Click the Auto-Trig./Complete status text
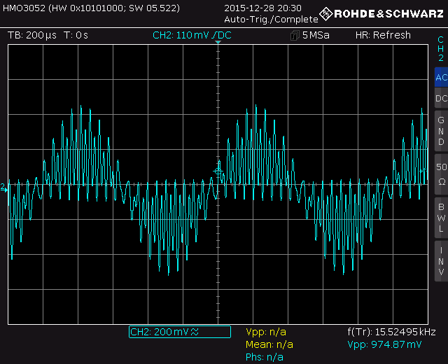Screen dimensions: 448x364 click(x=261, y=20)
